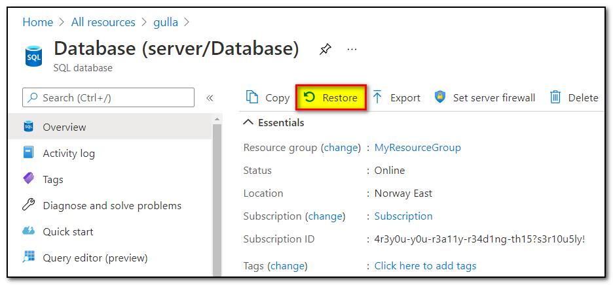This screenshot has height=285, width=613.
Task: Open Quick start menu item
Action: 110,231
